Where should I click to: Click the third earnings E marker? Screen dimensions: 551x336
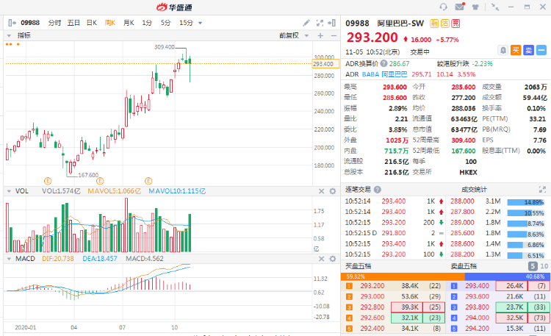(148, 181)
